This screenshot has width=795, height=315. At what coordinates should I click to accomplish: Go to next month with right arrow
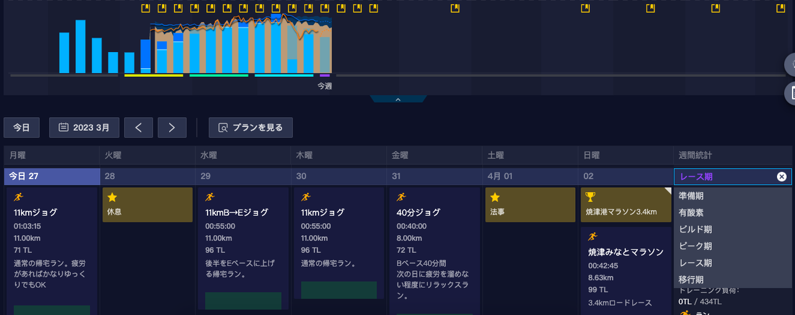click(x=172, y=128)
